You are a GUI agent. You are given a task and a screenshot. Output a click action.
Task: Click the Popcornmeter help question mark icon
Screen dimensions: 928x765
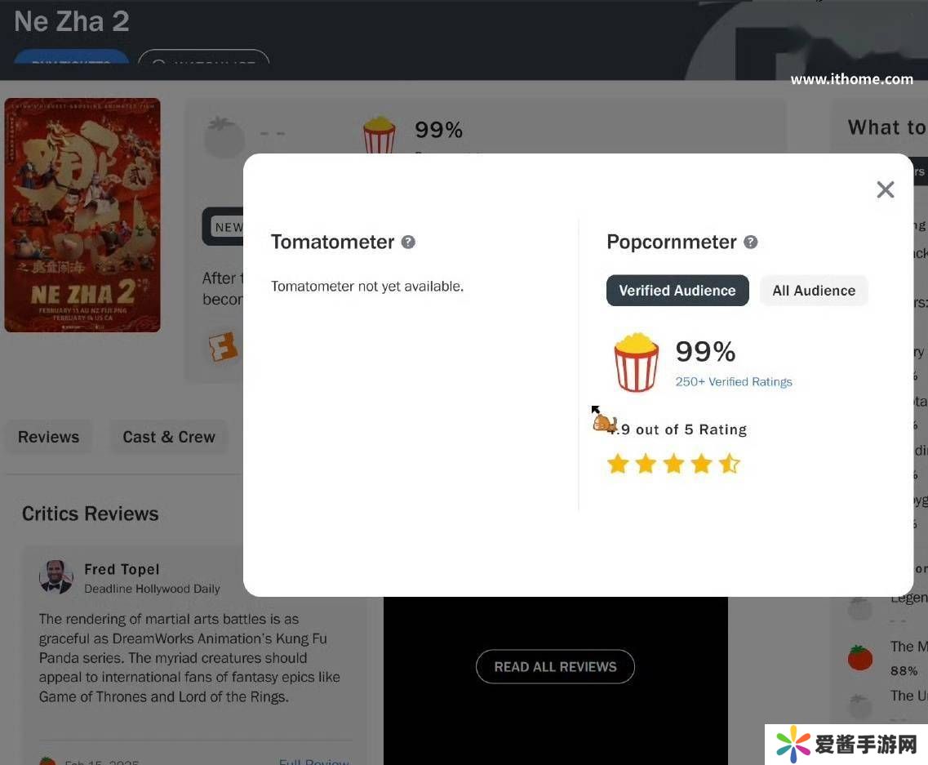pos(750,242)
